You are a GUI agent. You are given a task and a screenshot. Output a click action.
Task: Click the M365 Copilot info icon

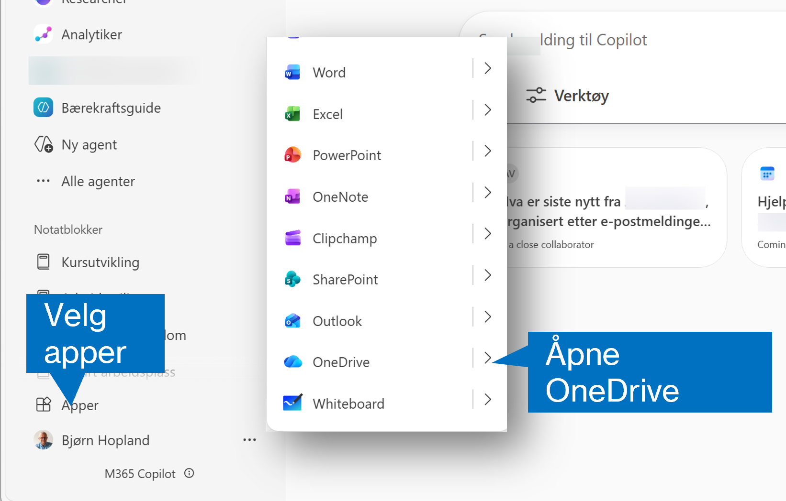189,473
